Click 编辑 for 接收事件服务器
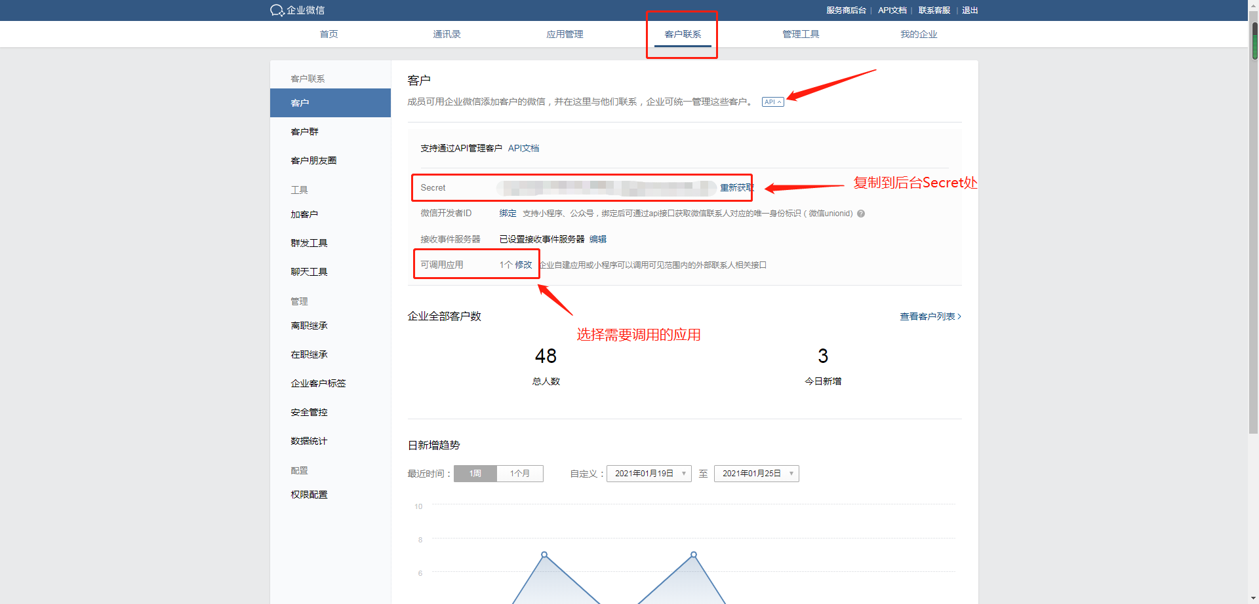 597,238
